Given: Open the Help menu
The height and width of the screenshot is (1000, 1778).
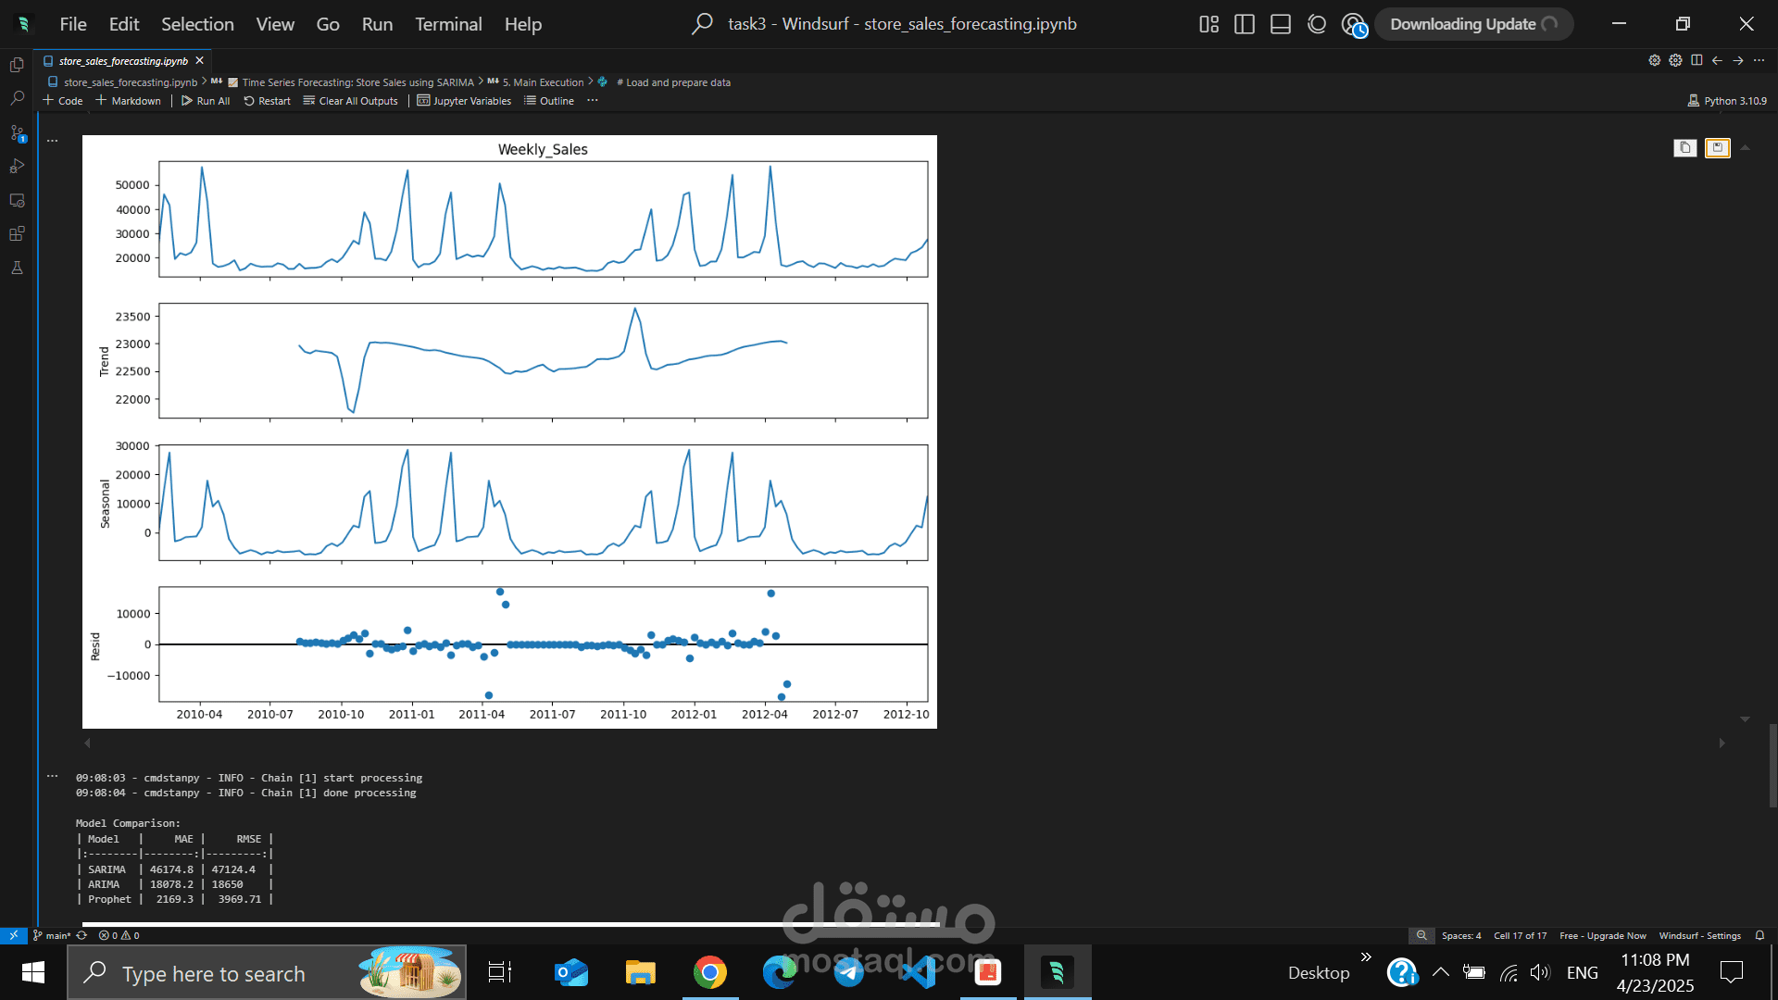Looking at the screenshot, I should [x=522, y=24].
